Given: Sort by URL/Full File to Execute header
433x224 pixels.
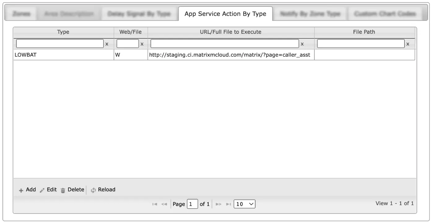Looking at the screenshot, I should [231, 32].
